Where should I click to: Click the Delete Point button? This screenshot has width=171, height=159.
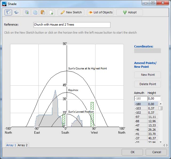coord(148,84)
